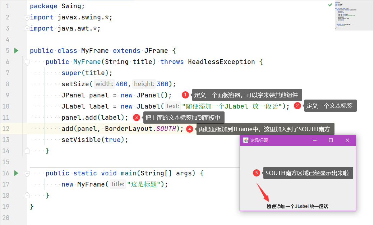The image size is (374, 225).
Task: Click the Java icon in the preview window title bar
Action: 245,140
